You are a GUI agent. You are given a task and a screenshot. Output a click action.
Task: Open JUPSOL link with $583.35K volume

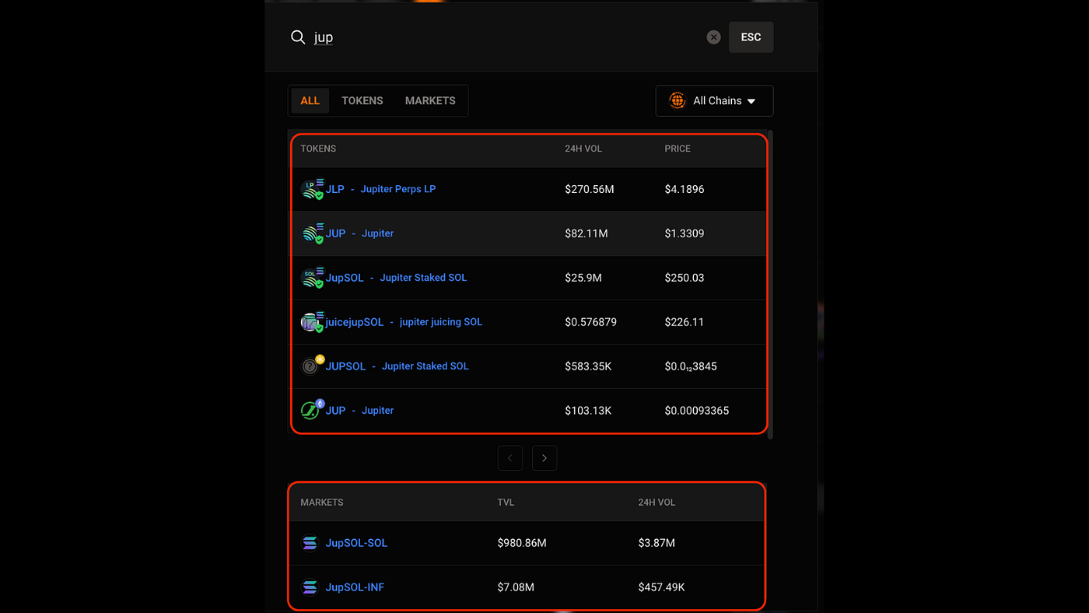click(x=397, y=366)
